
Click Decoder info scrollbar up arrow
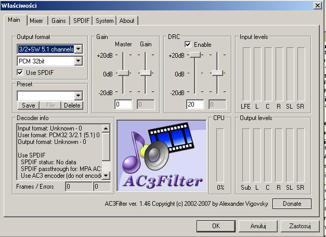[106, 128]
